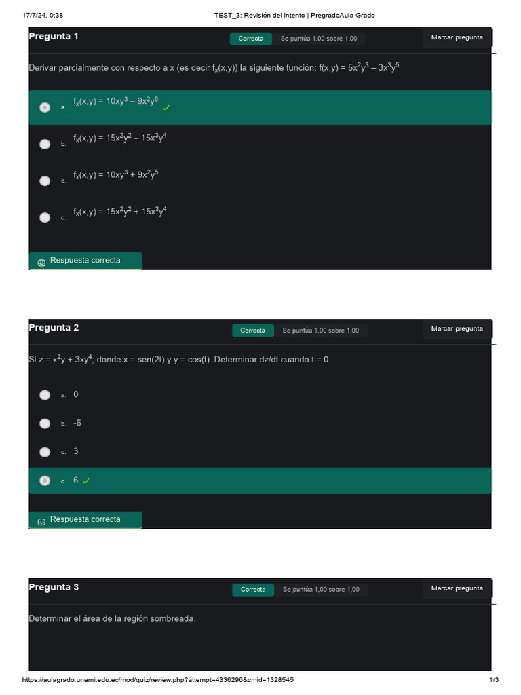
Task: Click smiley icon in Pregunta 1 feedback
Action: coord(41,263)
